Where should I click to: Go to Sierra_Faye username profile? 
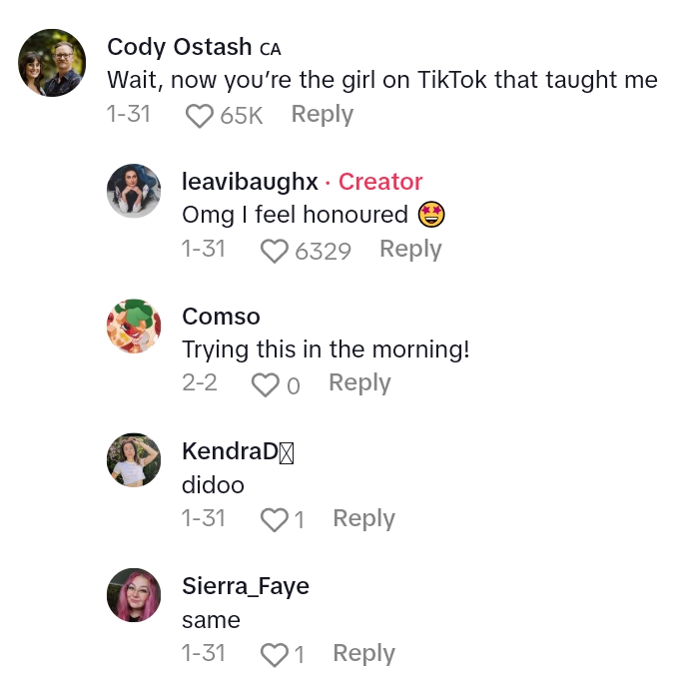(246, 586)
